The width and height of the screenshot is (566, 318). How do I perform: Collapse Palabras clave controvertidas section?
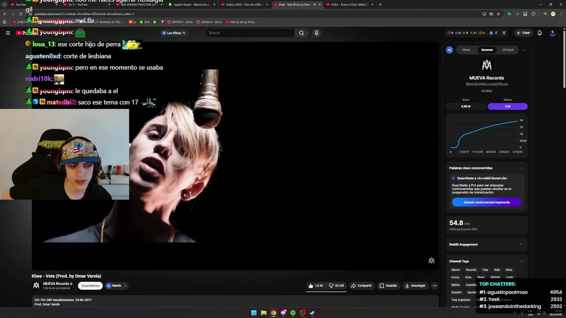(521, 168)
